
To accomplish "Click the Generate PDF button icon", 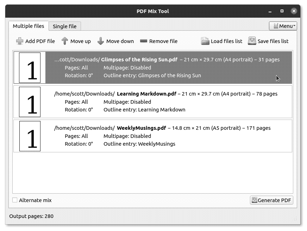I will tap(254, 200).
